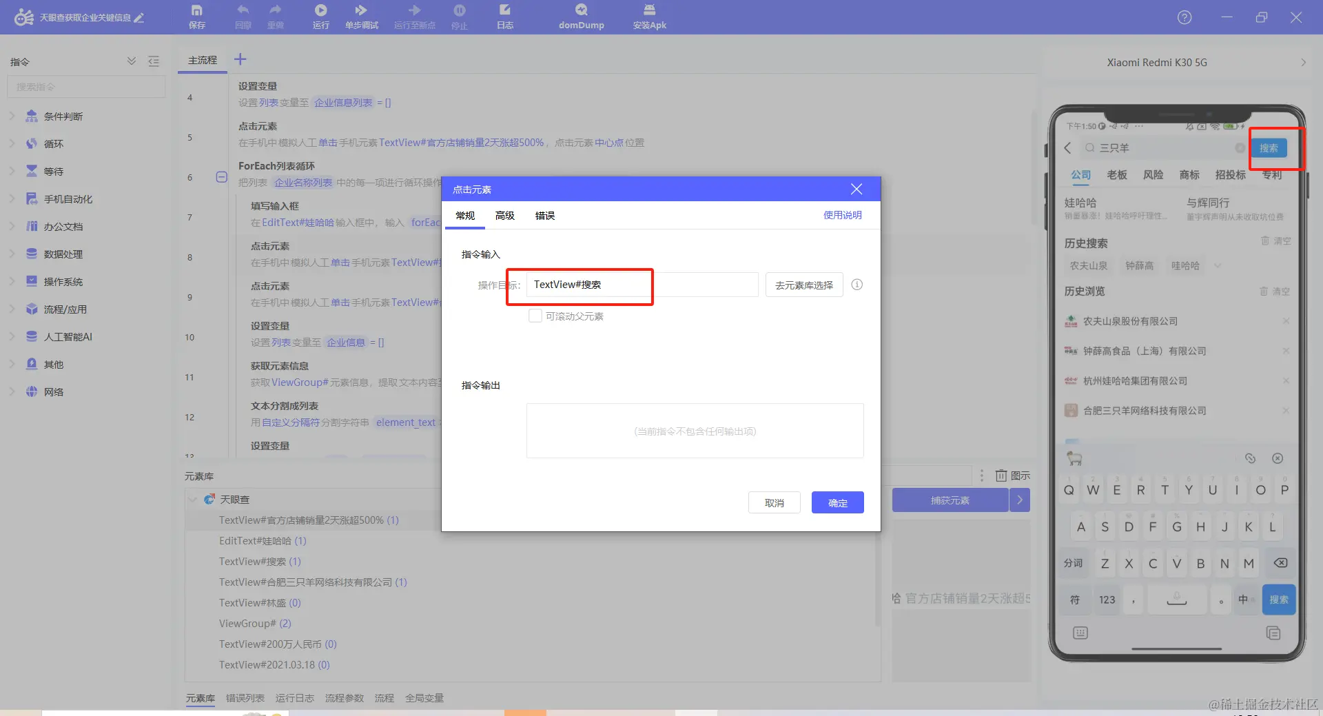Tick the 可滚动父元素 checkbox
Viewport: 1323px width, 716px height.
click(535, 316)
